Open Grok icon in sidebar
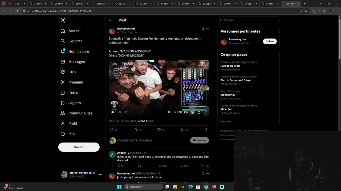341x191 pixels. 63,72
